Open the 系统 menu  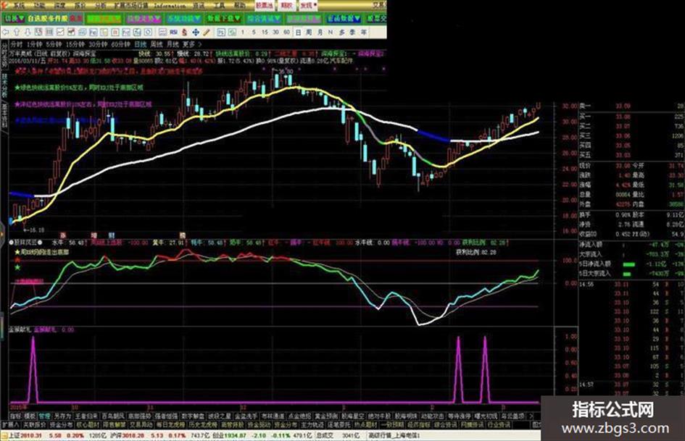[x=19, y=5]
